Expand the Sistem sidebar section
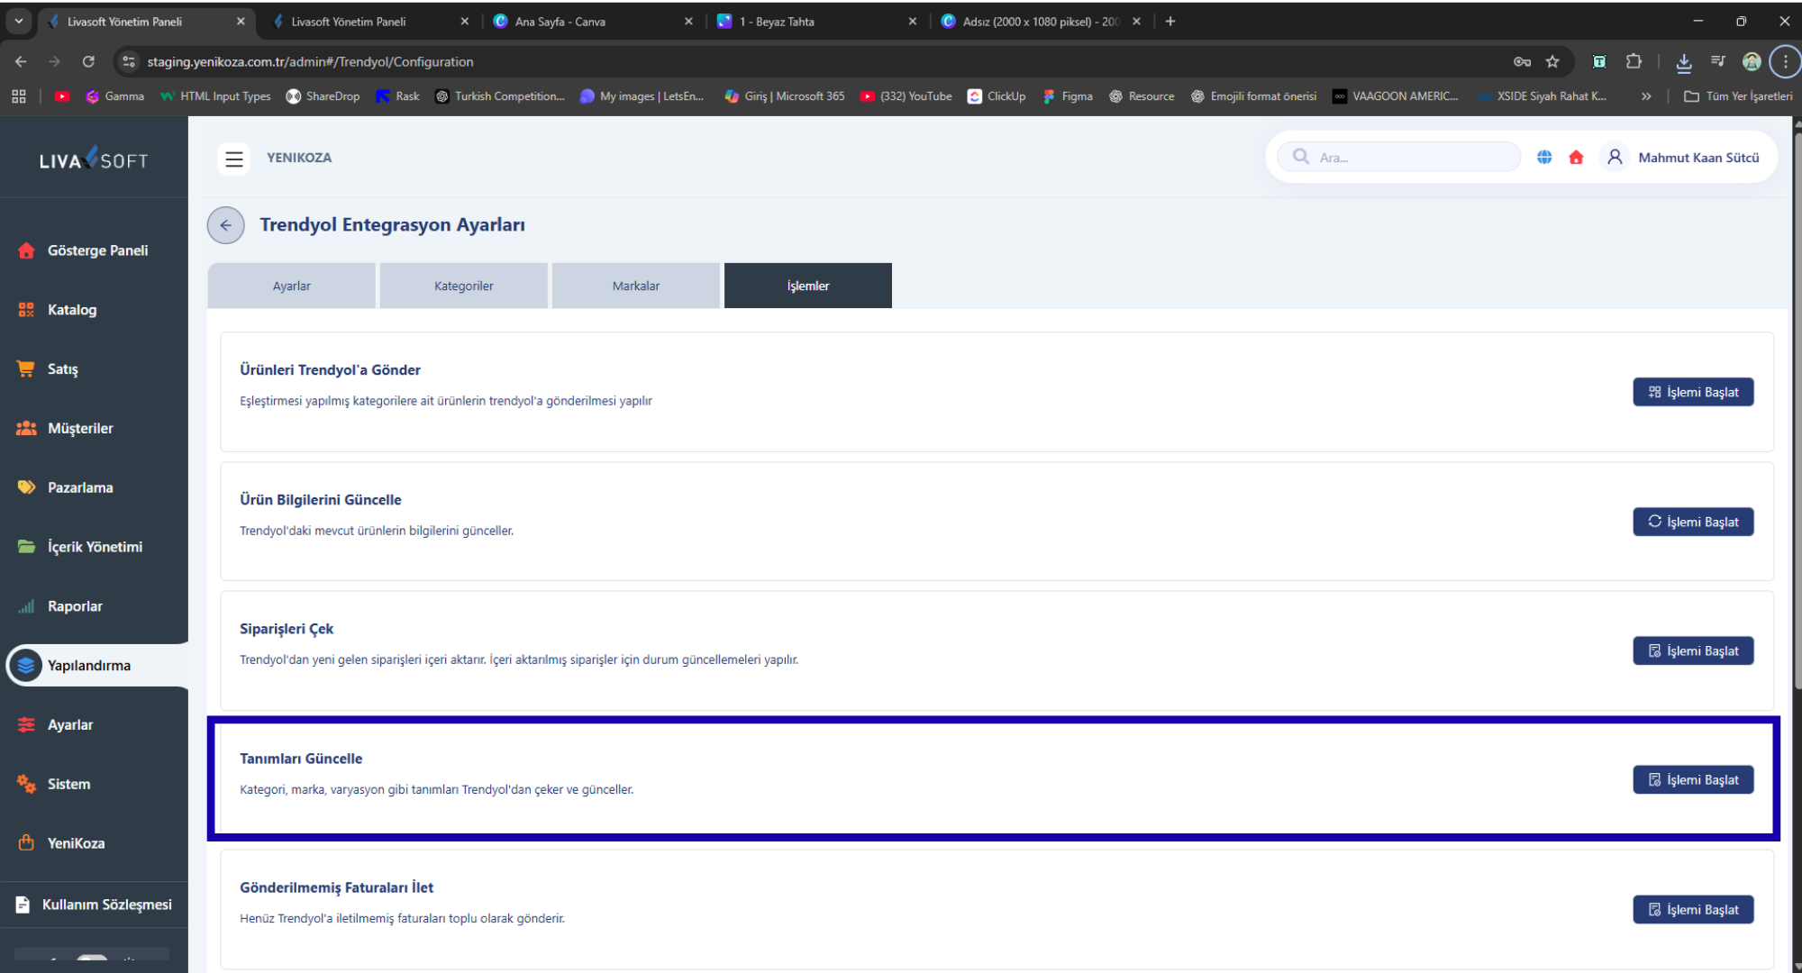Image resolution: width=1802 pixels, height=973 pixels. [x=68, y=784]
